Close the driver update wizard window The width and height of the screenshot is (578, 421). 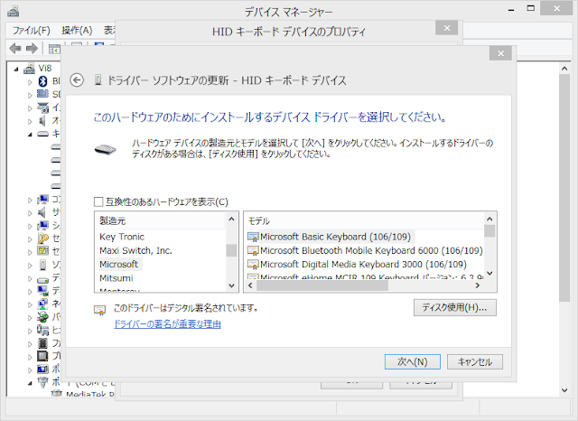500,53
